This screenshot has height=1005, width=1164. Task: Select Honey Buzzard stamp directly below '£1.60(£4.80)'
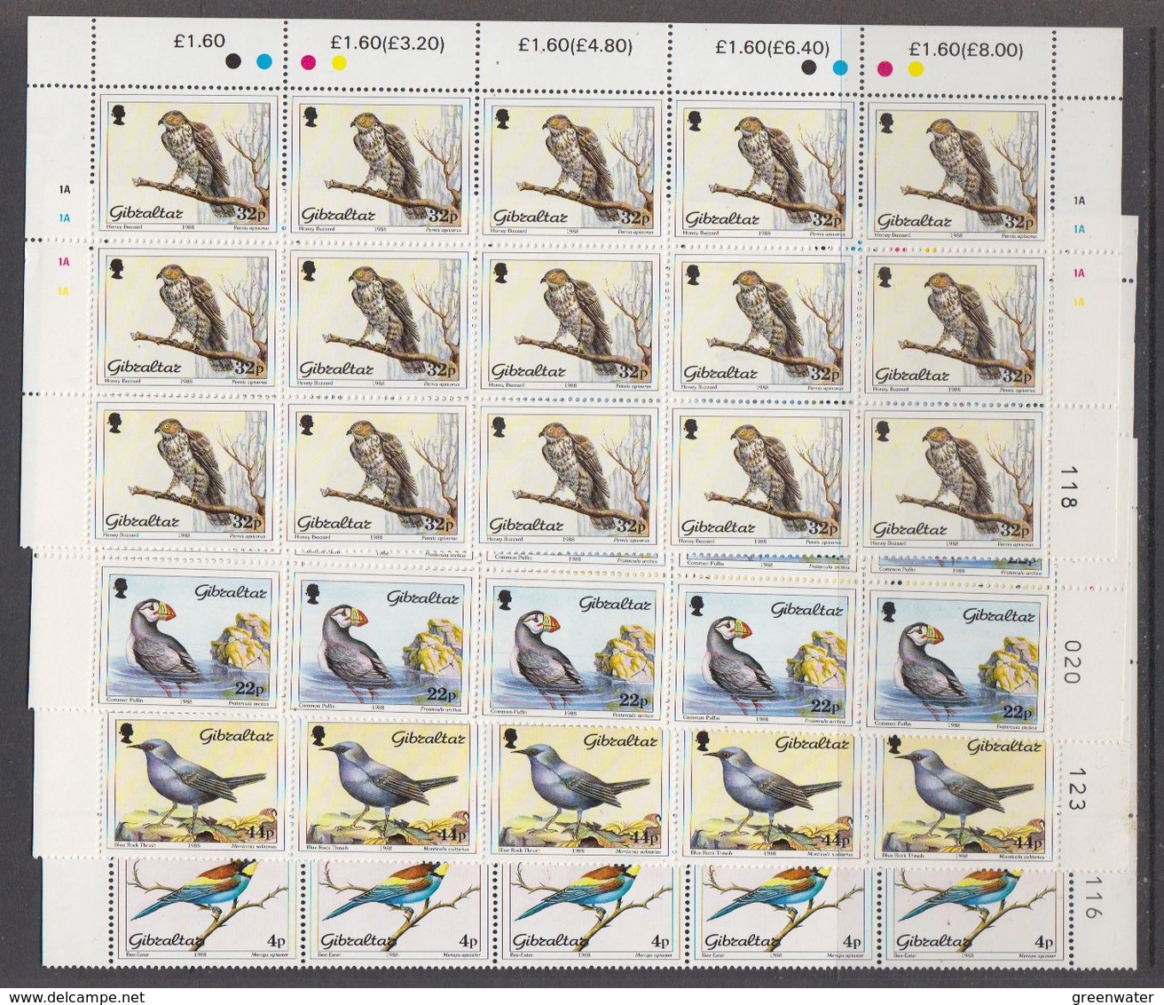pos(573,169)
